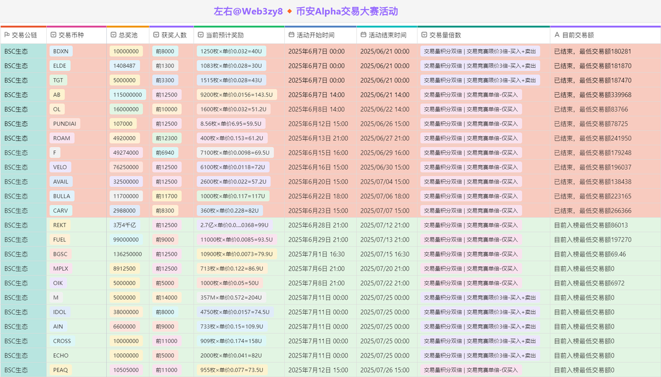Click the BGSC token tag
The height and width of the screenshot is (377, 661).
click(60, 254)
